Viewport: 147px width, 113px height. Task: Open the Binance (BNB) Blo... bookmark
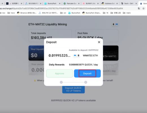pos(27,13)
